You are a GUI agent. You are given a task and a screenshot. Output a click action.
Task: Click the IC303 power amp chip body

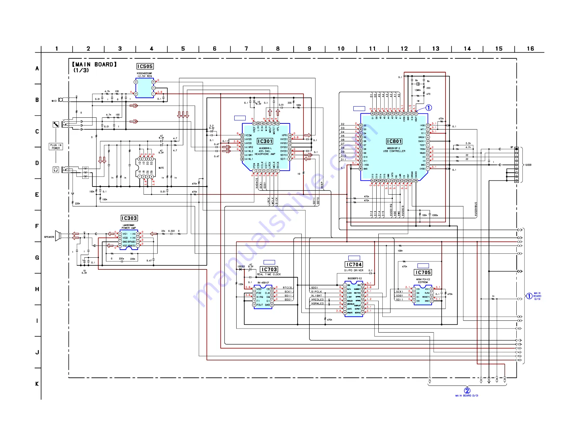click(x=129, y=240)
